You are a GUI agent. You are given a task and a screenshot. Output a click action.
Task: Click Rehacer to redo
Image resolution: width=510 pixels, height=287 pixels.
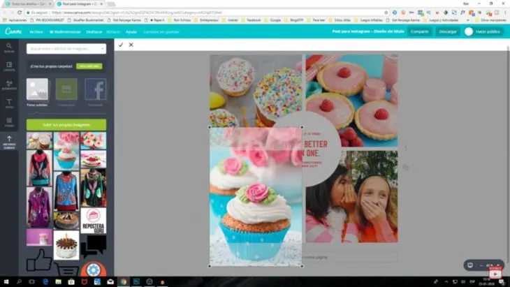click(x=113, y=32)
